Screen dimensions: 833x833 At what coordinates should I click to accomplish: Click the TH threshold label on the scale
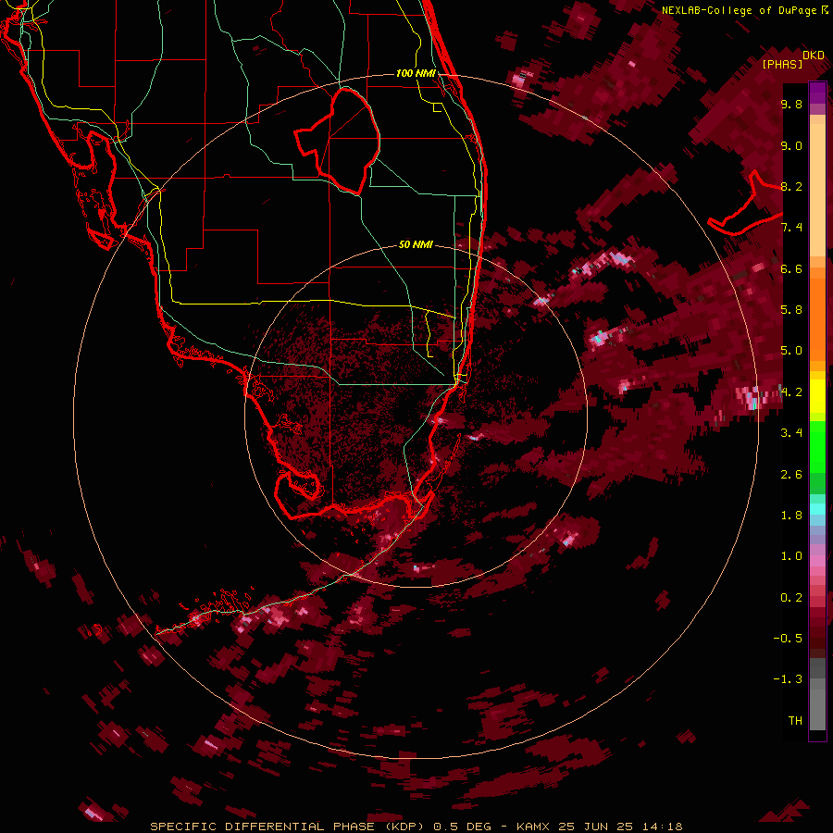[795, 721]
